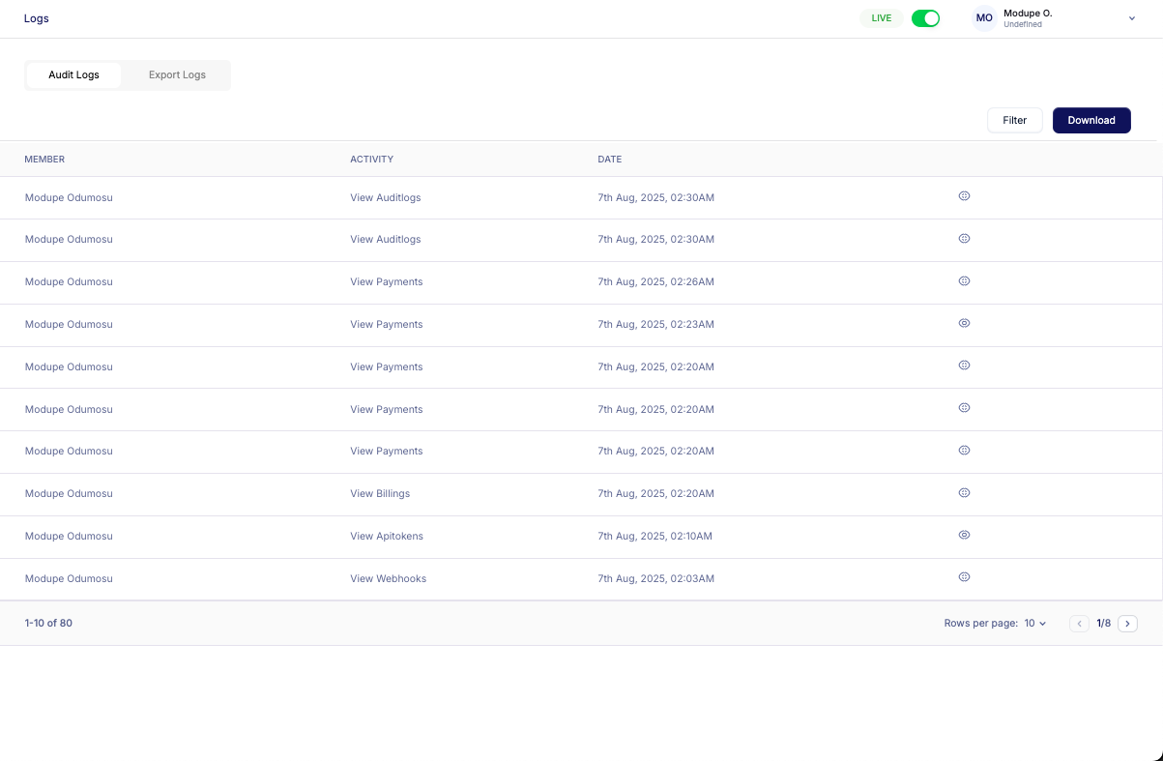Click eye icon on View Billings row
The image size is (1163, 761).
tap(964, 493)
